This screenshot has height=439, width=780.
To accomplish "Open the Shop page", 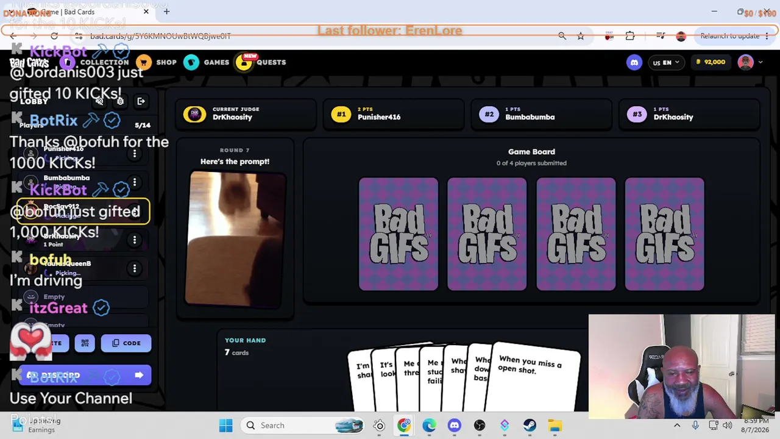I will coord(157,62).
